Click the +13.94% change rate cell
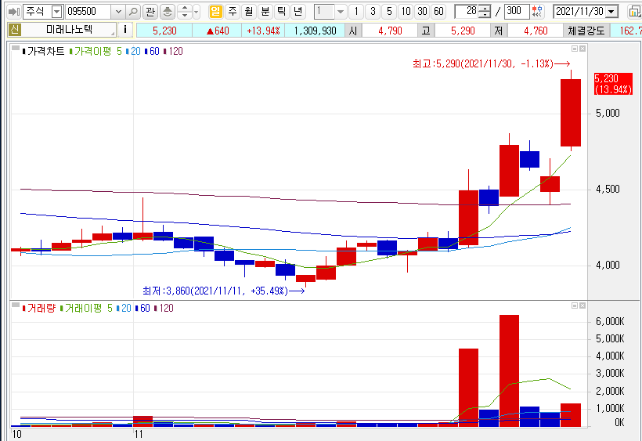 [x=263, y=31]
